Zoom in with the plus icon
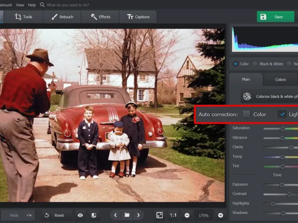The height and width of the screenshot is (223, 298). [221, 215]
